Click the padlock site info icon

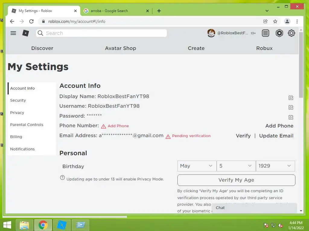[43, 21]
